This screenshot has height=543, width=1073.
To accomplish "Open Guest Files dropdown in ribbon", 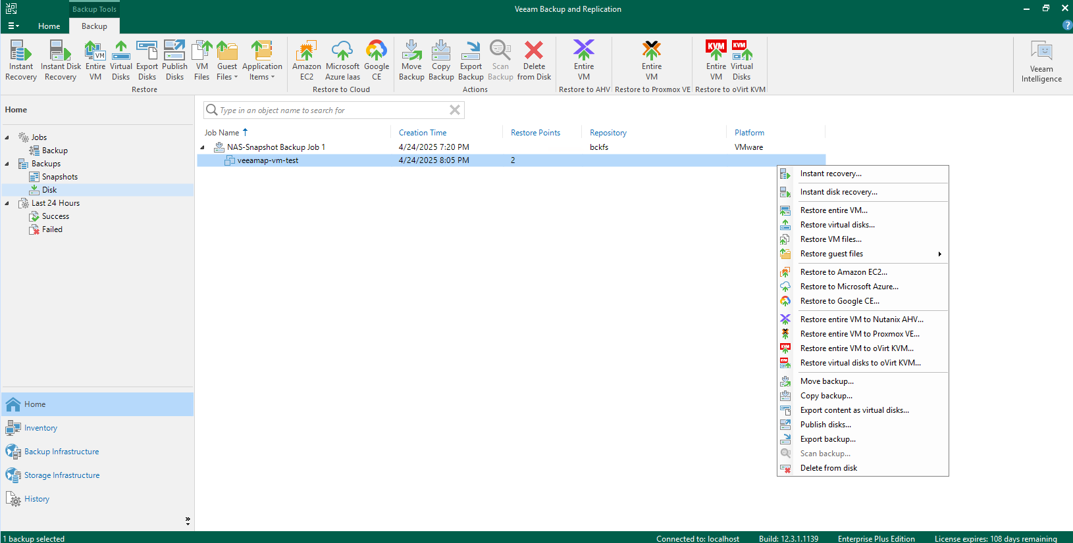I will tap(227, 60).
